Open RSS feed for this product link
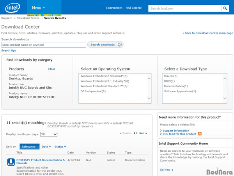 click(x=179, y=134)
